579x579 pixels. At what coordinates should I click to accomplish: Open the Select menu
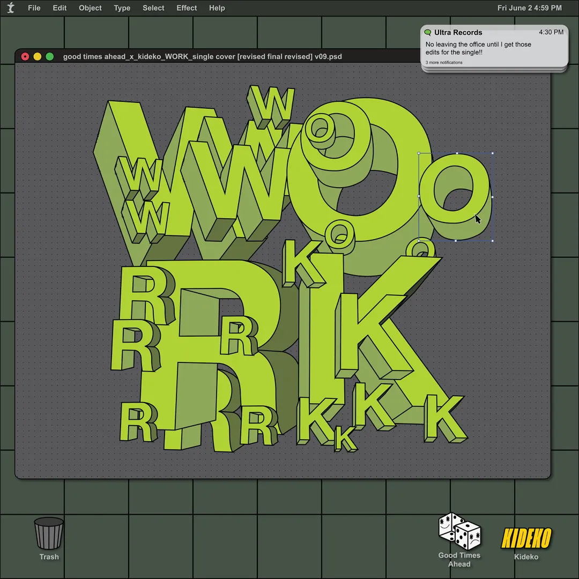click(153, 8)
